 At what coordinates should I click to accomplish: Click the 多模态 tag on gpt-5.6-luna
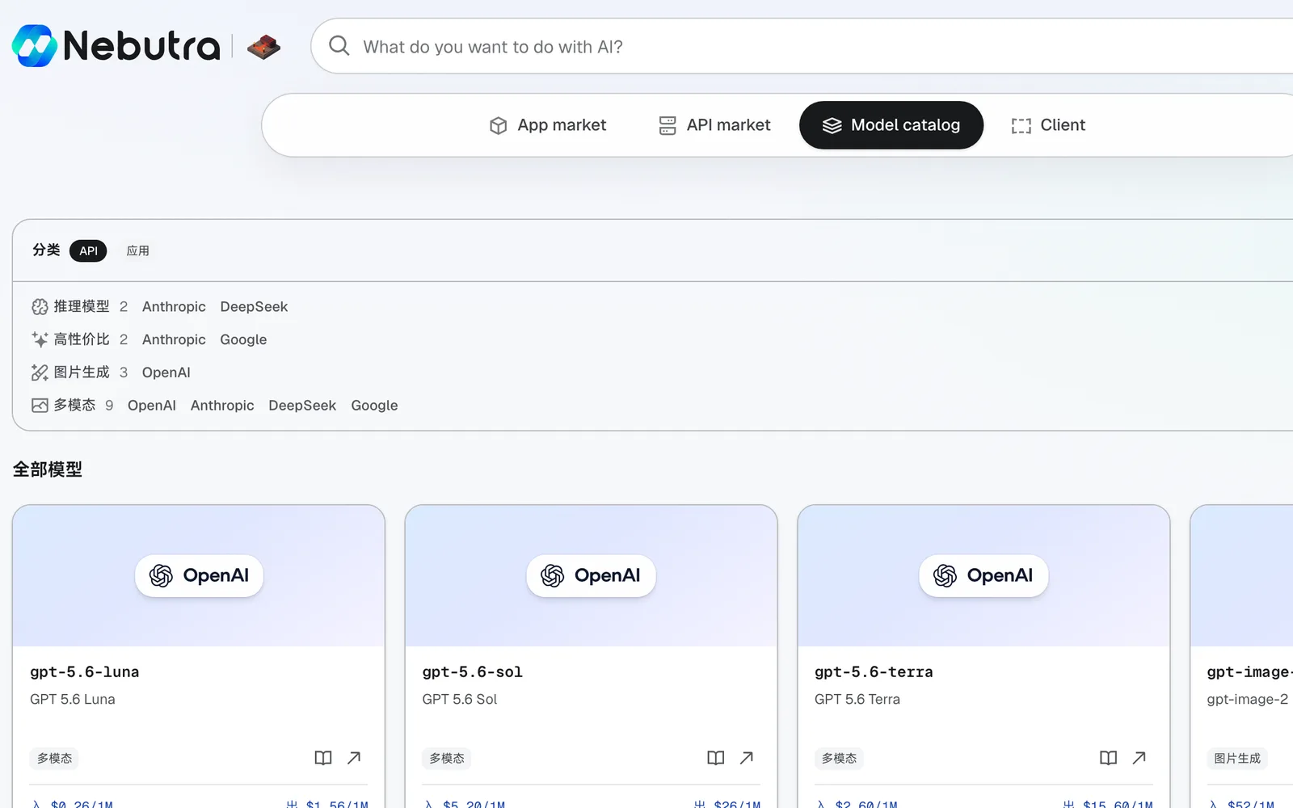[x=54, y=758]
